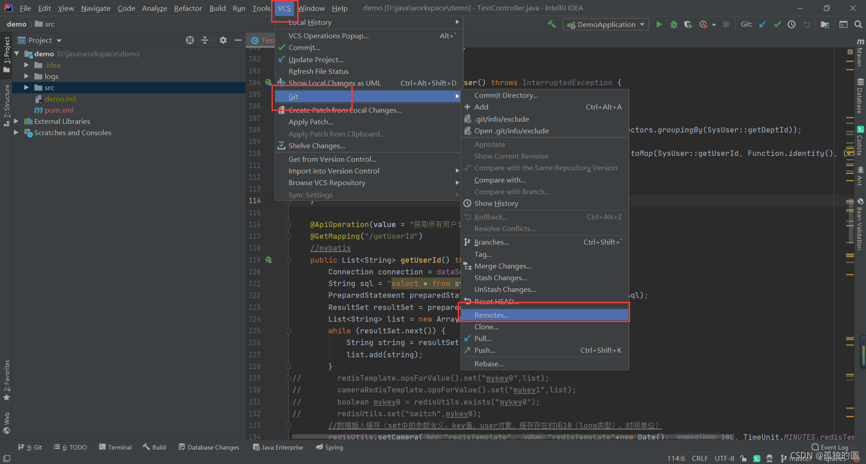Open the Bean Validation tool window

click(x=860, y=224)
